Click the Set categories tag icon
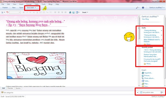This screenshot has width=166, height=98. pos(2,92)
